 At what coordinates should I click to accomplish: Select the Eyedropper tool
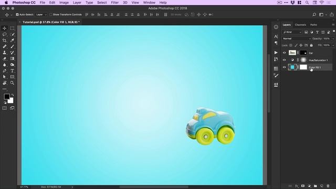tap(12, 40)
